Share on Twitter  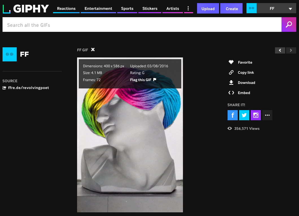244,115
